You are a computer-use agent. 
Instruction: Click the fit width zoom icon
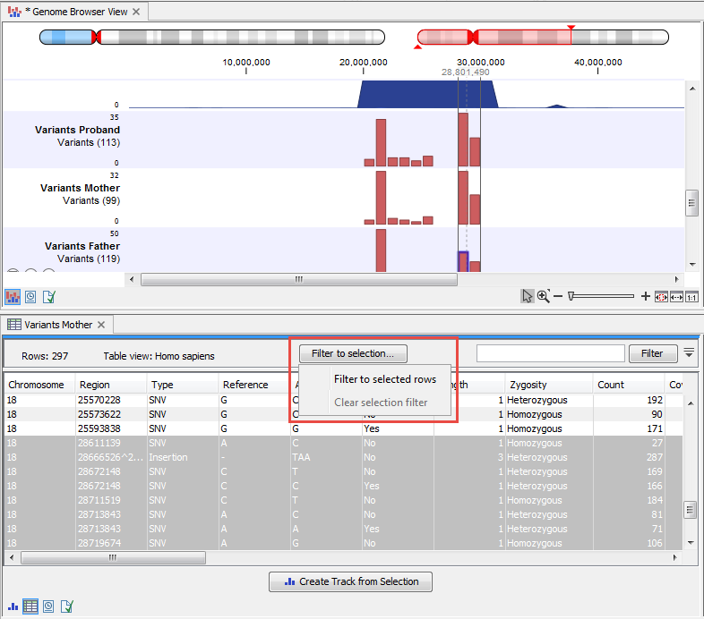pos(676,297)
